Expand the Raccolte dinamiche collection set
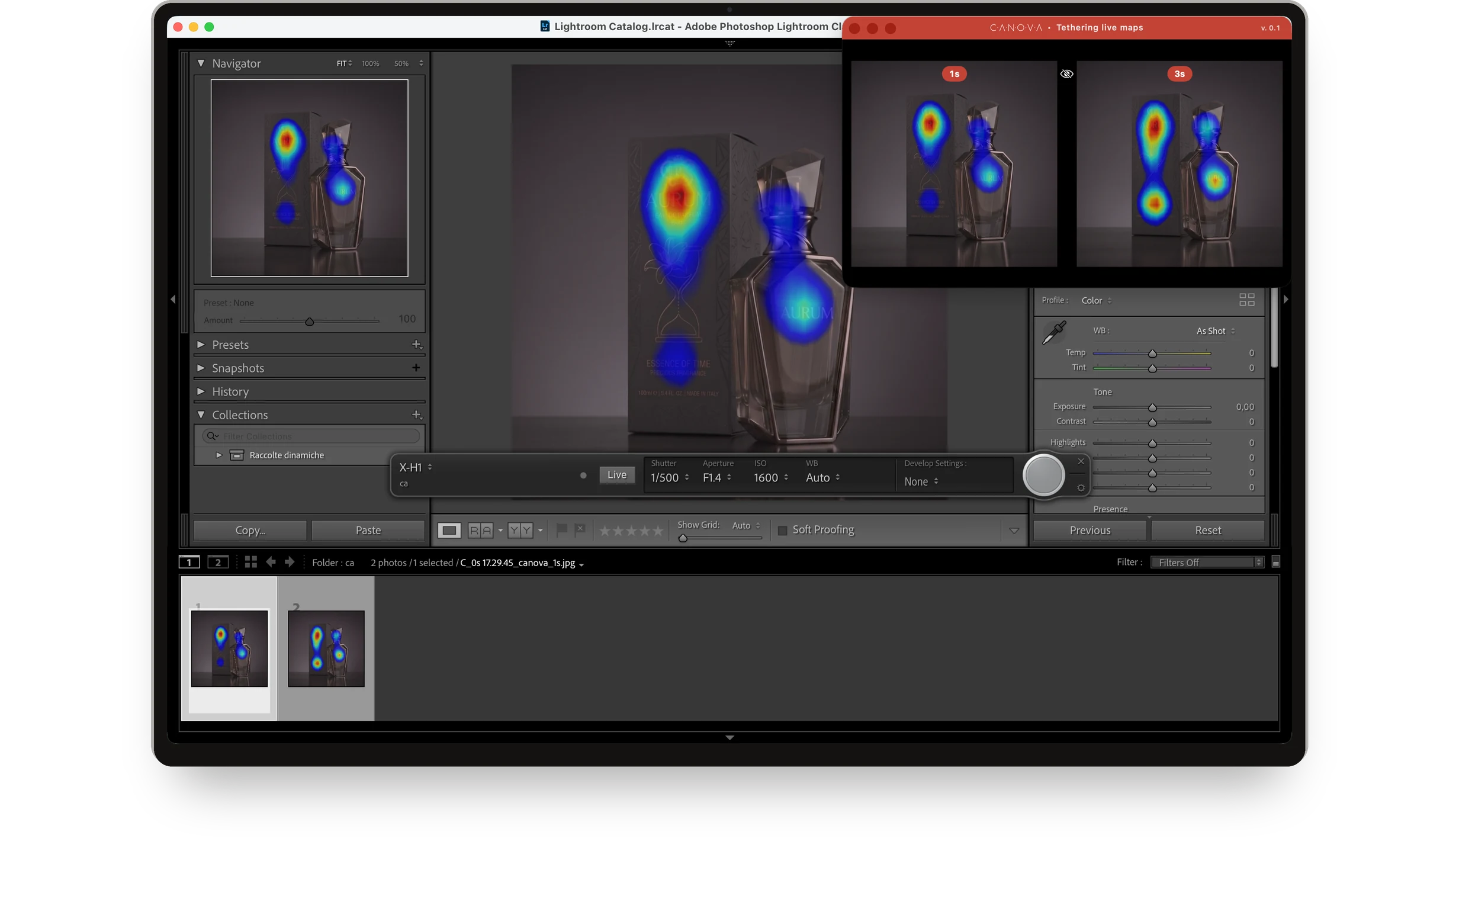 218,455
